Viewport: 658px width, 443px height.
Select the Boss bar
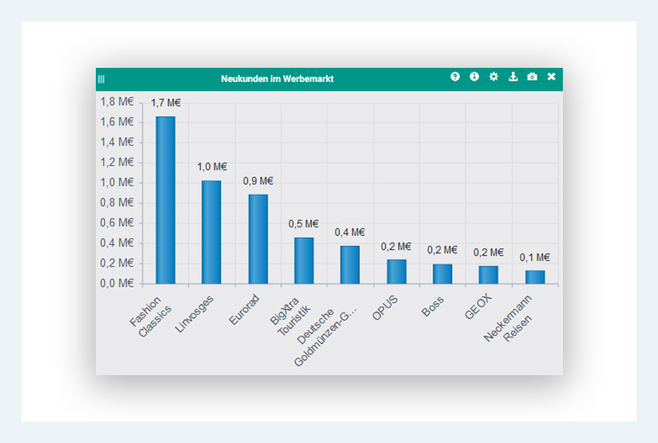pyautogui.click(x=443, y=274)
